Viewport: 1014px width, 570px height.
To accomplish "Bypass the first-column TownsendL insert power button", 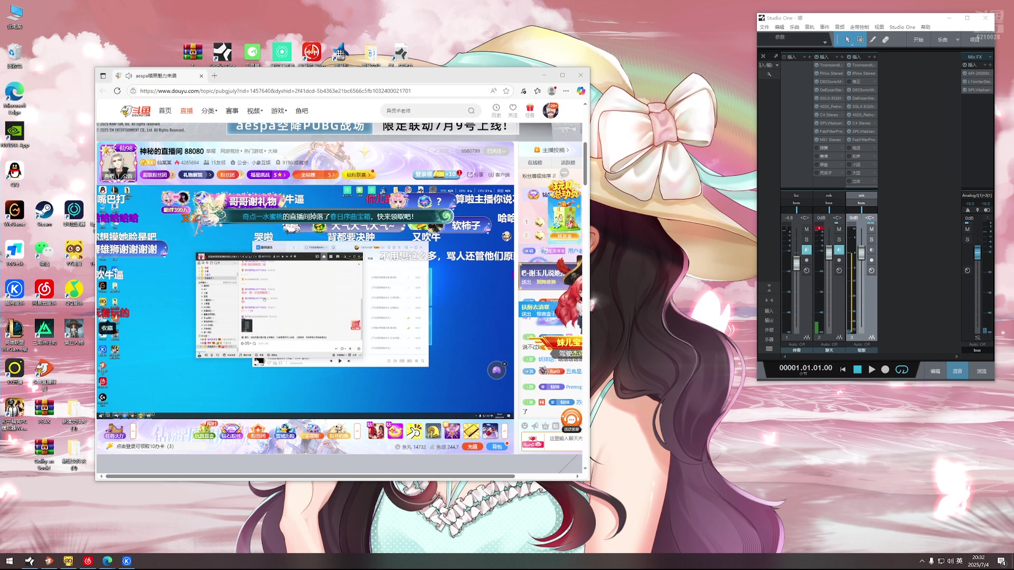I will [816, 65].
